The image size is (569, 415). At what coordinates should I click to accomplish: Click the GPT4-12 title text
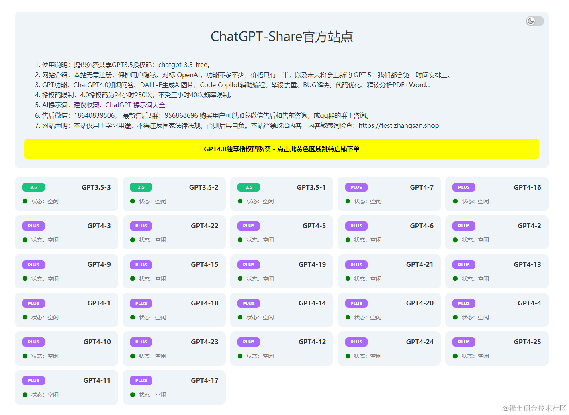(x=312, y=342)
